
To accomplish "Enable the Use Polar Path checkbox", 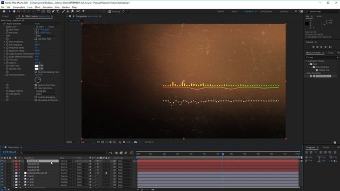I will pyautogui.click(x=36, y=39).
